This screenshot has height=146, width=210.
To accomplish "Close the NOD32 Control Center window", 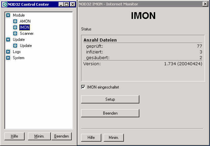I will [x=73, y=4].
